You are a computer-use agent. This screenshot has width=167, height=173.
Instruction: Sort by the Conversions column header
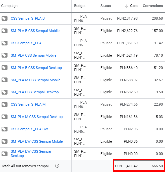[x=153, y=6]
